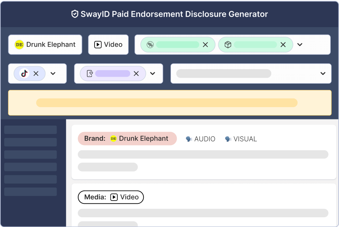Expand the dropdown beside the TikTok chip
The image size is (339, 227).
pos(53,73)
